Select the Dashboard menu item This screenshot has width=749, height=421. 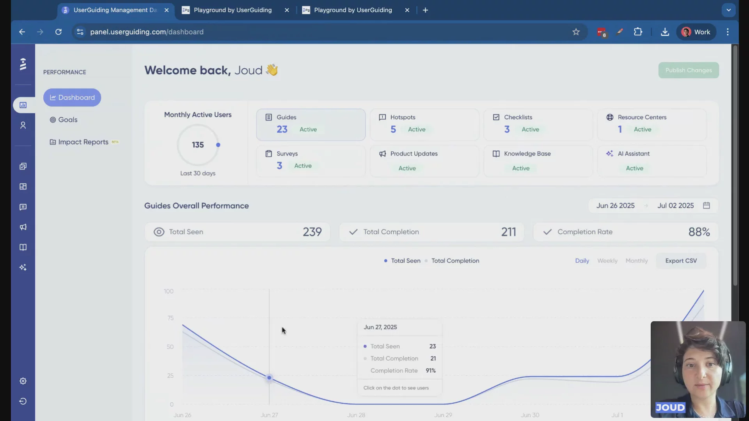[x=72, y=97]
